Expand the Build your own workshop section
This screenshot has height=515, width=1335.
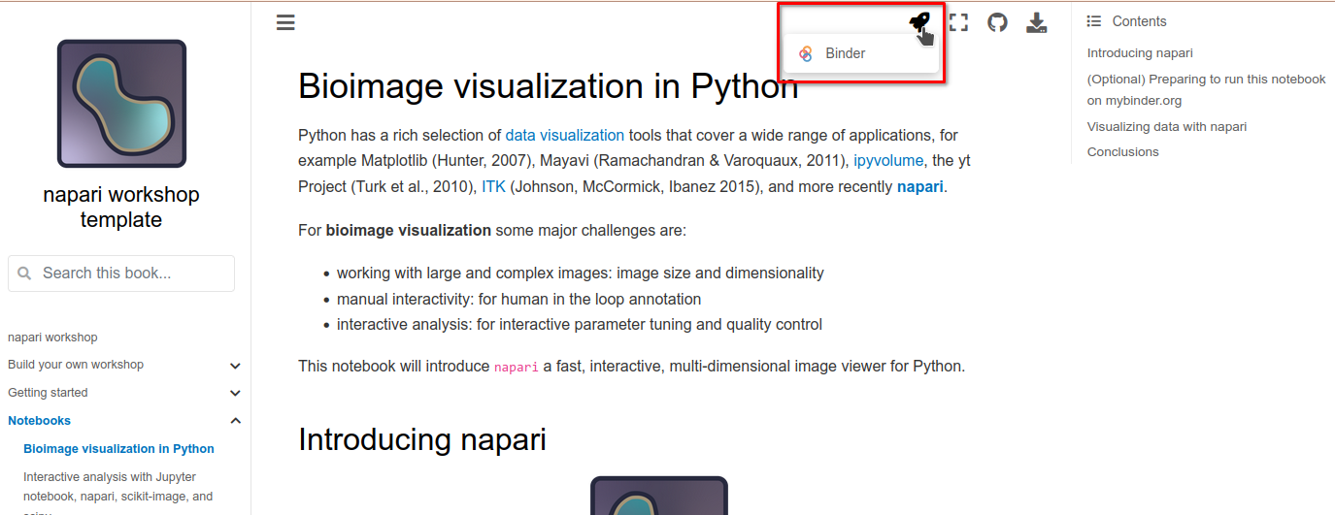(x=235, y=366)
